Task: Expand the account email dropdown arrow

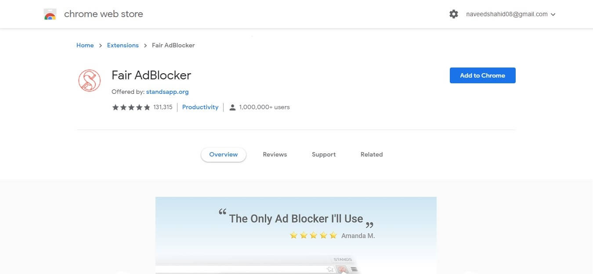Action: 553,14
